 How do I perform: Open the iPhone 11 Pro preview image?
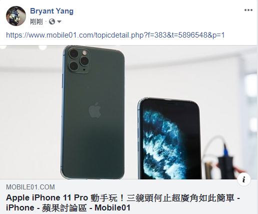pyautogui.click(x=128, y=112)
